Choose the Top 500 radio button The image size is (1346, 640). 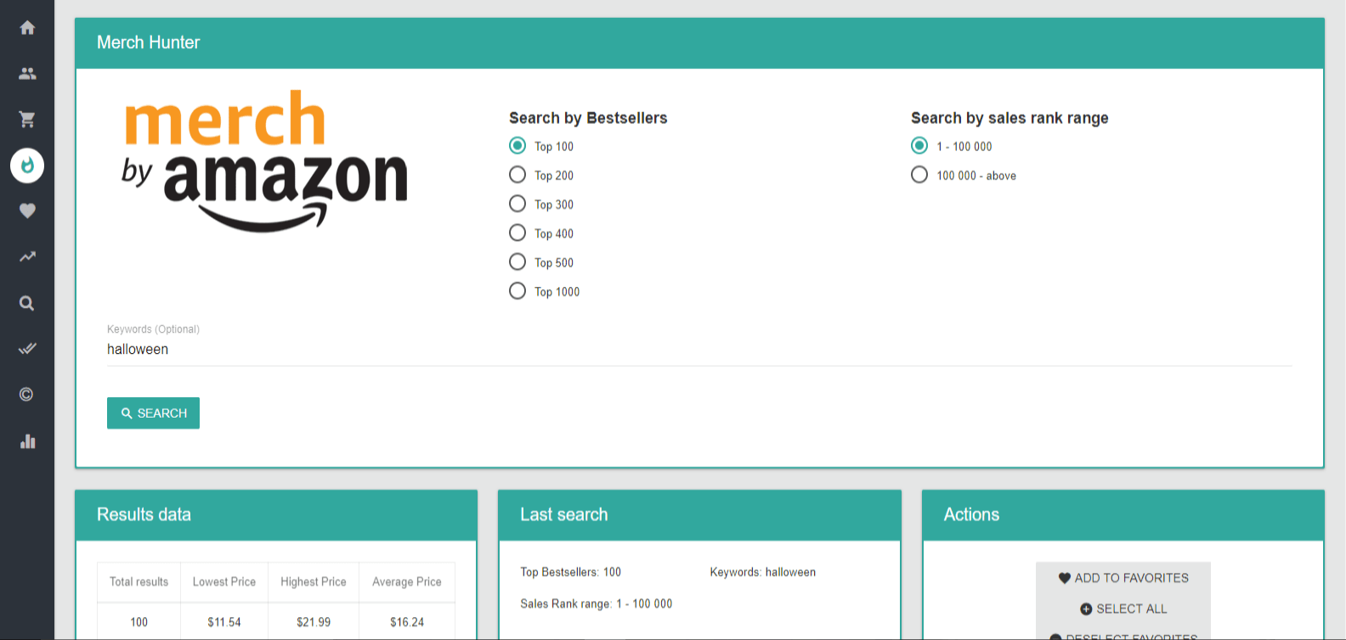[517, 262]
